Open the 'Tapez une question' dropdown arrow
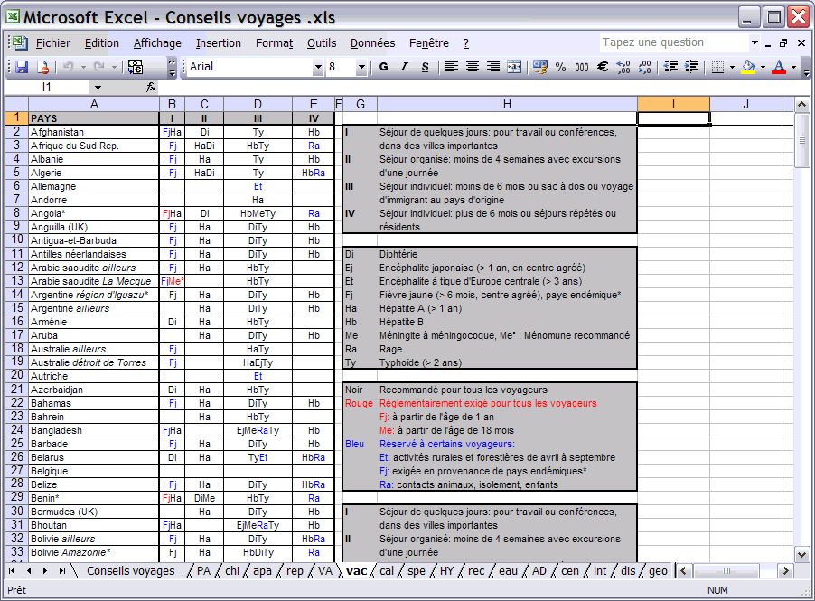815x601 pixels. pyautogui.click(x=754, y=42)
